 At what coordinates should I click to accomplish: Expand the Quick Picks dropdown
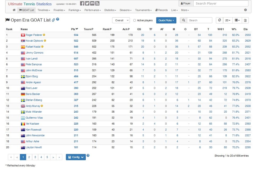click(x=166, y=20)
